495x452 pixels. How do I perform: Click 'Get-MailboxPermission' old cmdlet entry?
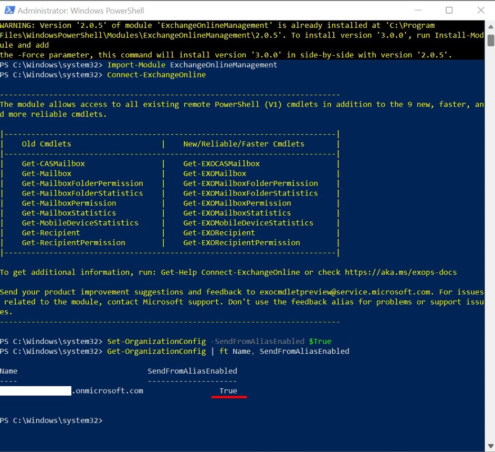click(x=69, y=203)
